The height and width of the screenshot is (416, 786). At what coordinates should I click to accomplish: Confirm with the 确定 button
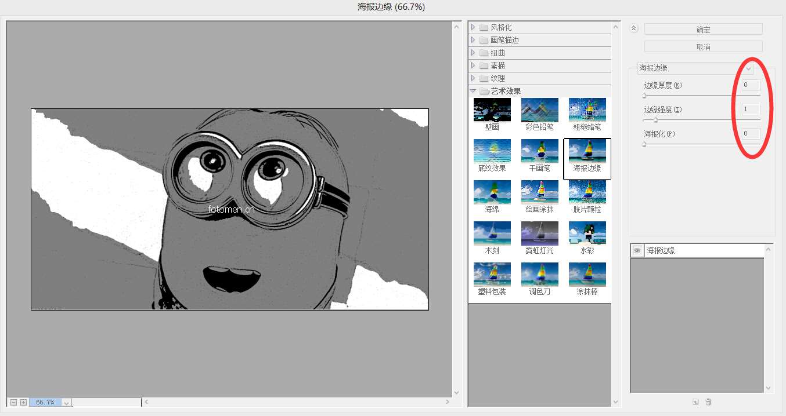704,29
